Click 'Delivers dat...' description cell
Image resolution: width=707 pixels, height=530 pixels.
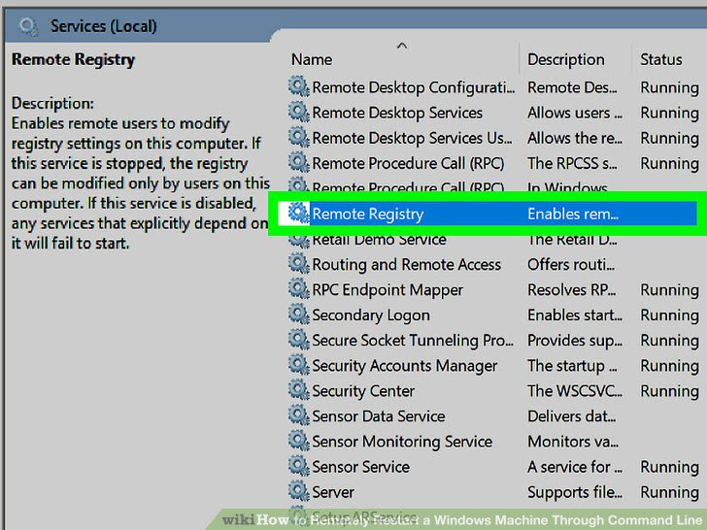coord(572,416)
